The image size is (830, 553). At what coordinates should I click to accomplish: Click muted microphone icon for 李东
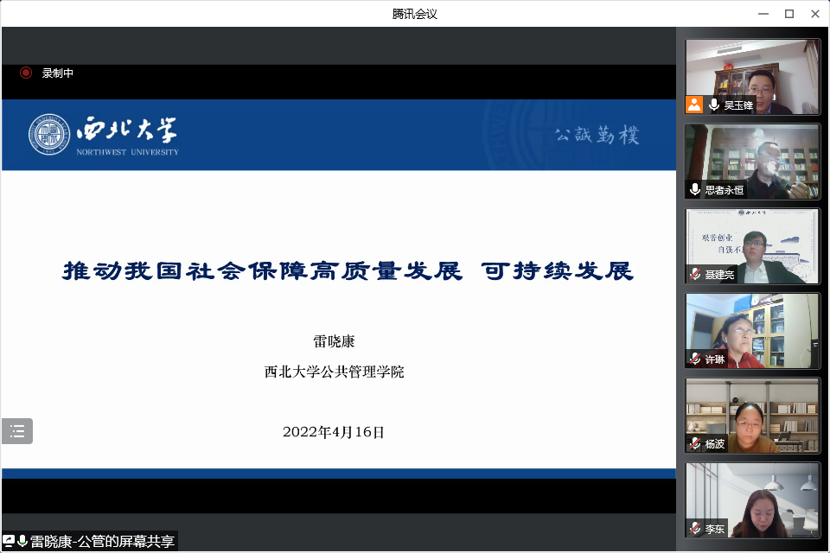pos(694,528)
